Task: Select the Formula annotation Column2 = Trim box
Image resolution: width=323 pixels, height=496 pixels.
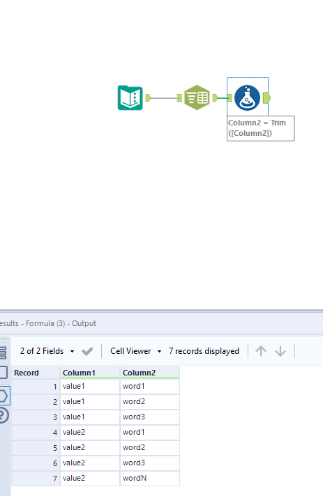Action: coord(261,128)
